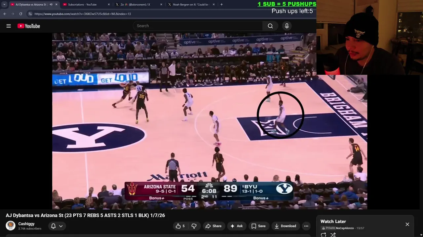Close the Watch Later playlist panel
The height and width of the screenshot is (237, 423).
407,224
